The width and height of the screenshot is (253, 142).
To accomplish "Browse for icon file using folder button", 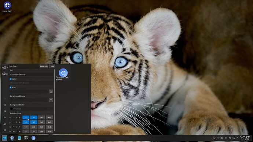I will coord(51,91).
